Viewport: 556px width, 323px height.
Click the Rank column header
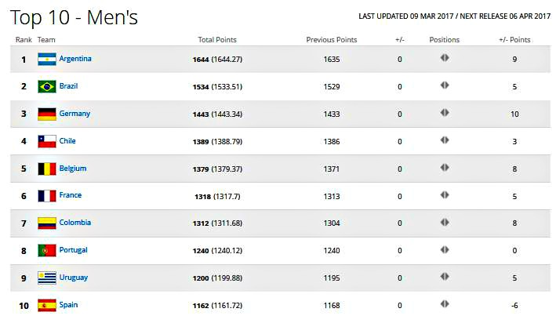[x=24, y=40]
